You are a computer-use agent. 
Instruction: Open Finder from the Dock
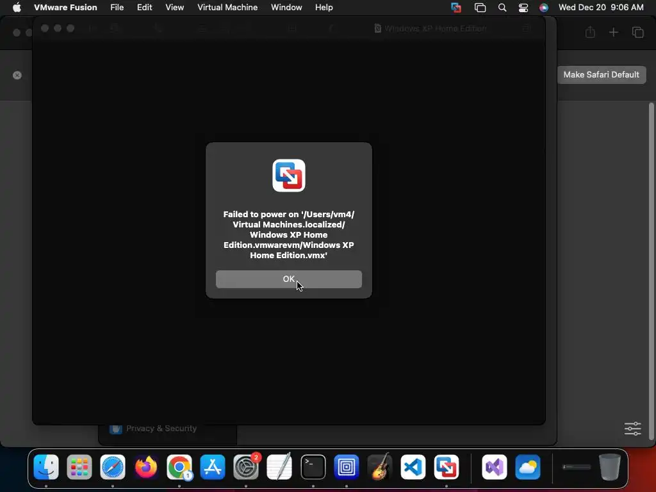pyautogui.click(x=46, y=467)
